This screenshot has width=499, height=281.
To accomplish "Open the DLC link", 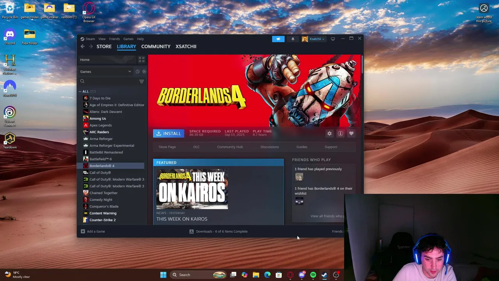I will coord(196,147).
